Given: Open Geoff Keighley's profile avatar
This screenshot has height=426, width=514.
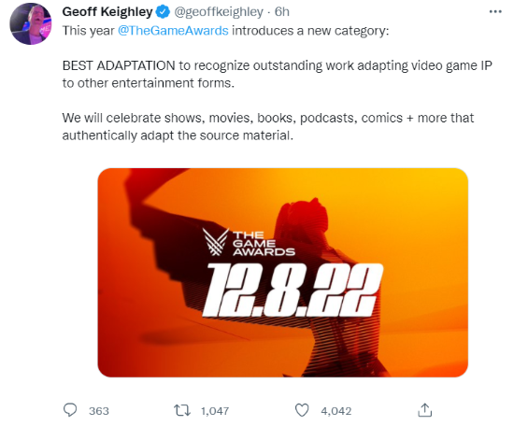Looking at the screenshot, I should (x=31, y=23).
